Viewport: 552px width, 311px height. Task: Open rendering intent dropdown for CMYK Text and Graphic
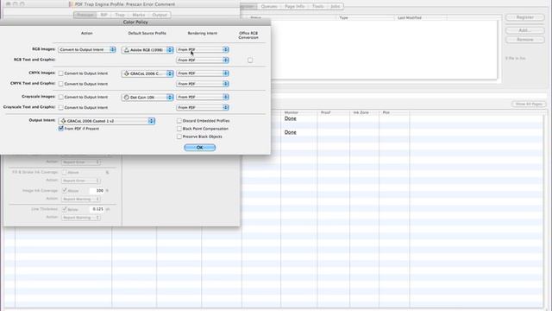(203, 84)
